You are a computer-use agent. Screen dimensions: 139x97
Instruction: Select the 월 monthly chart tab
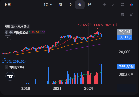click(80, 5)
